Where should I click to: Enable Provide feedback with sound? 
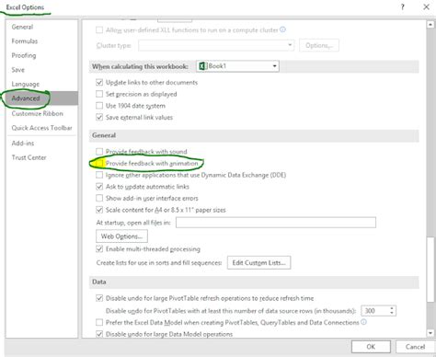click(99, 152)
